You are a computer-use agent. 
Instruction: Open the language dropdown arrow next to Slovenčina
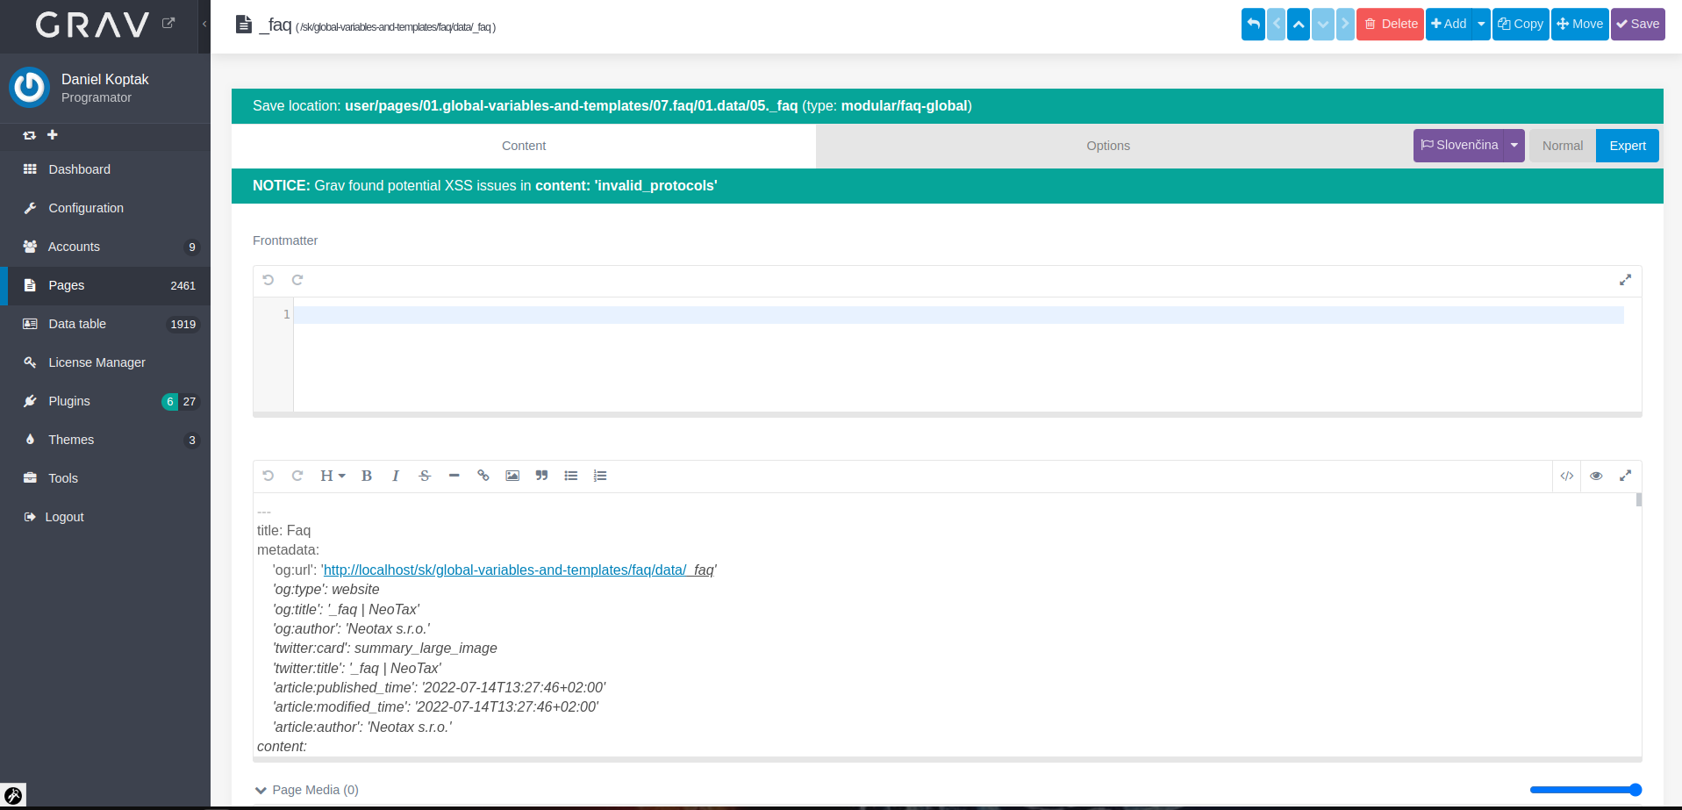click(1514, 146)
